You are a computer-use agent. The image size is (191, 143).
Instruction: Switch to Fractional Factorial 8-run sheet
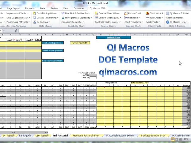pos(86,136)
